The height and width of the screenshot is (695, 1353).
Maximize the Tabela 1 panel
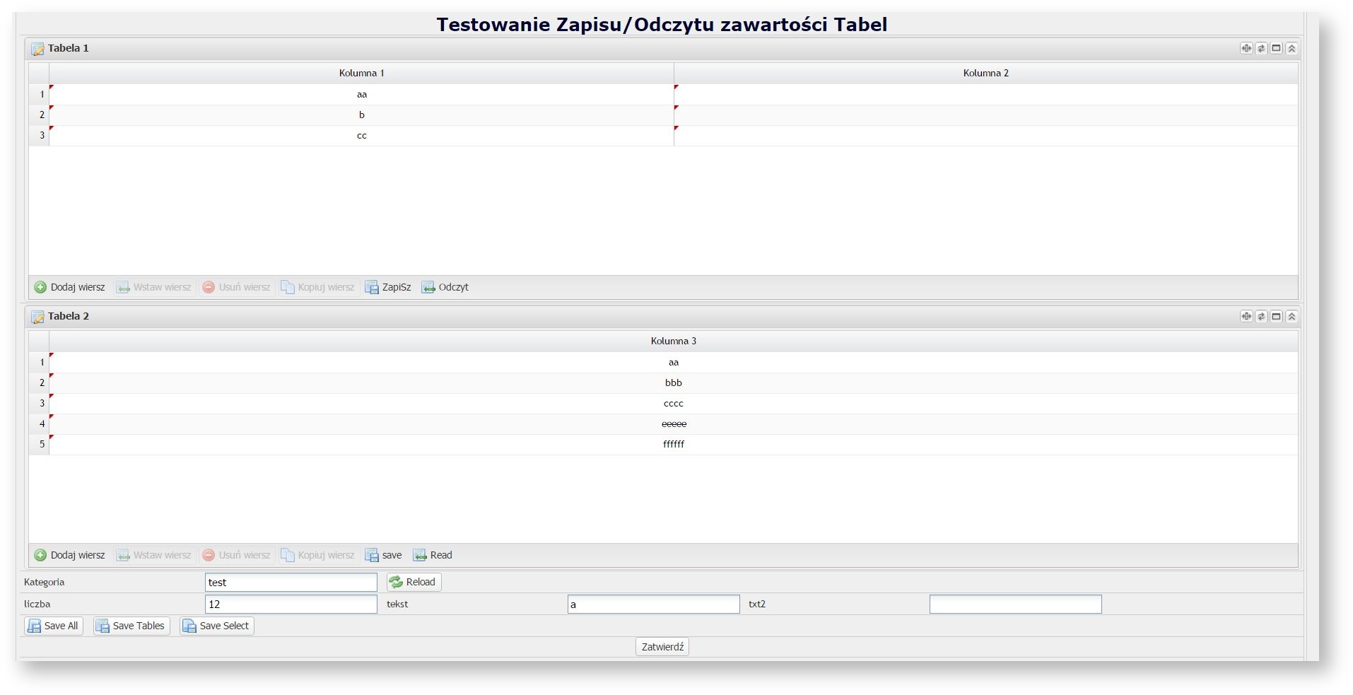coord(1276,48)
